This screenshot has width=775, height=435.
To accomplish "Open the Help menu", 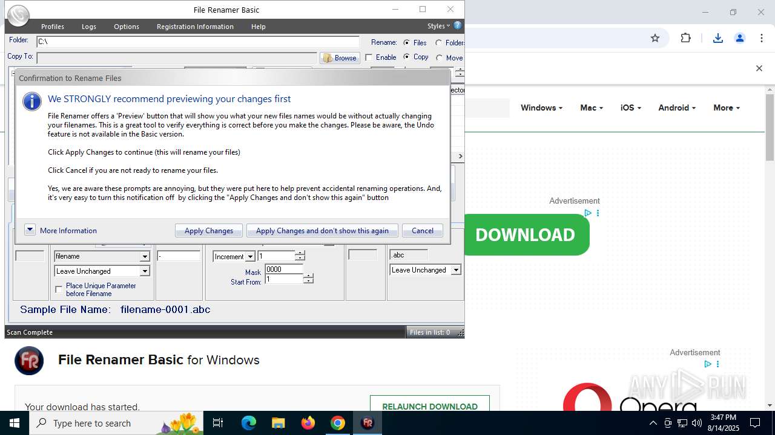I will tap(259, 27).
